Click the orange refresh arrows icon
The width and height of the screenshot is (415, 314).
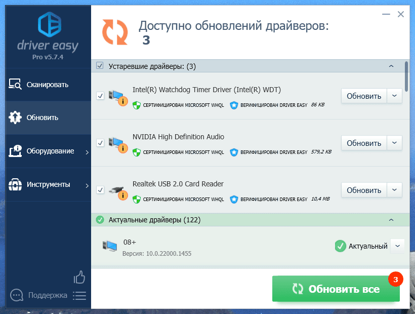pyautogui.click(x=115, y=31)
